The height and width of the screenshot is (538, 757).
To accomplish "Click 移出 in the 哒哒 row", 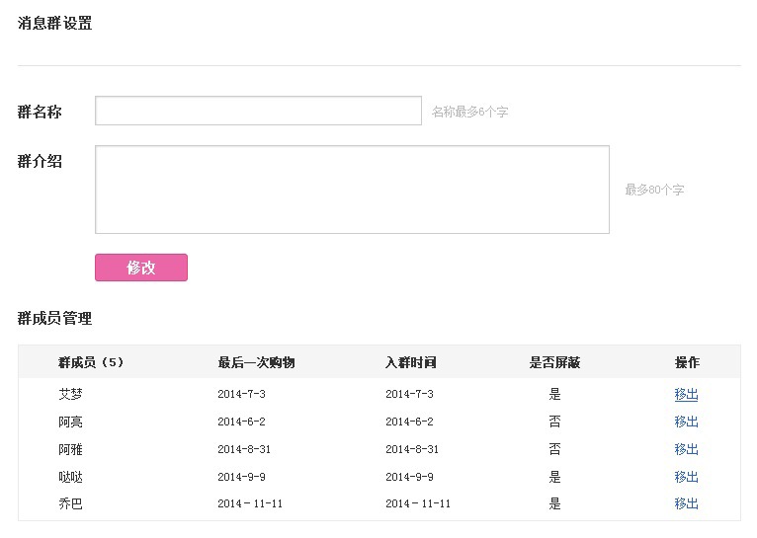I will click(686, 477).
